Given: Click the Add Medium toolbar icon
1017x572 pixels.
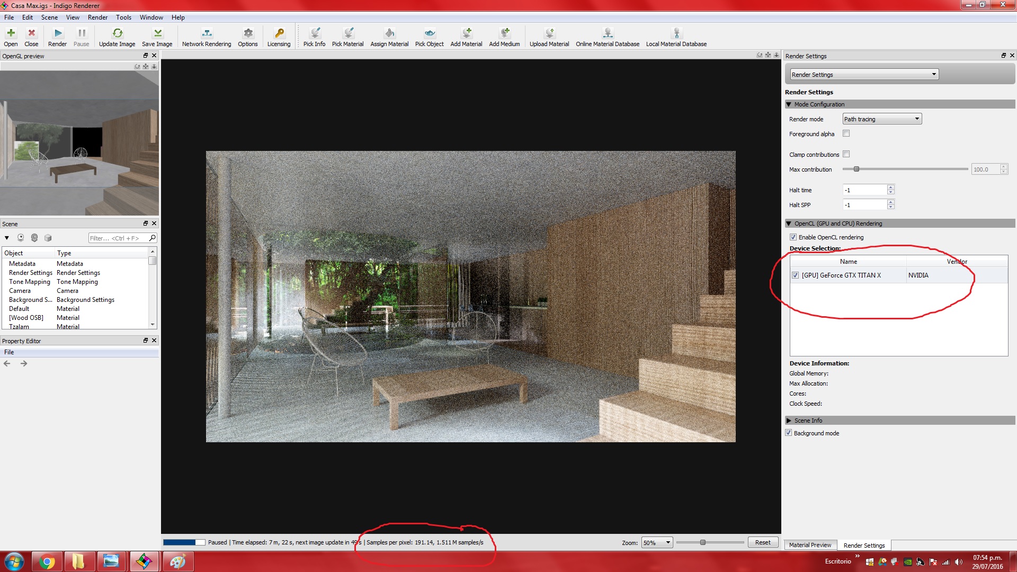Looking at the screenshot, I should point(504,33).
